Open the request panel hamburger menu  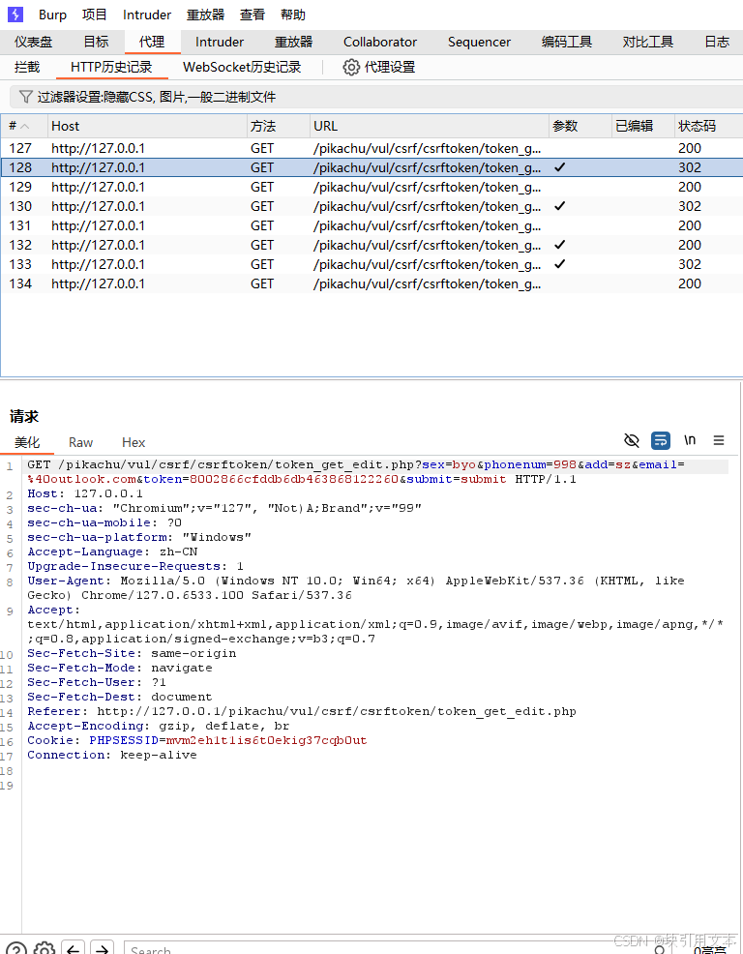click(x=719, y=440)
